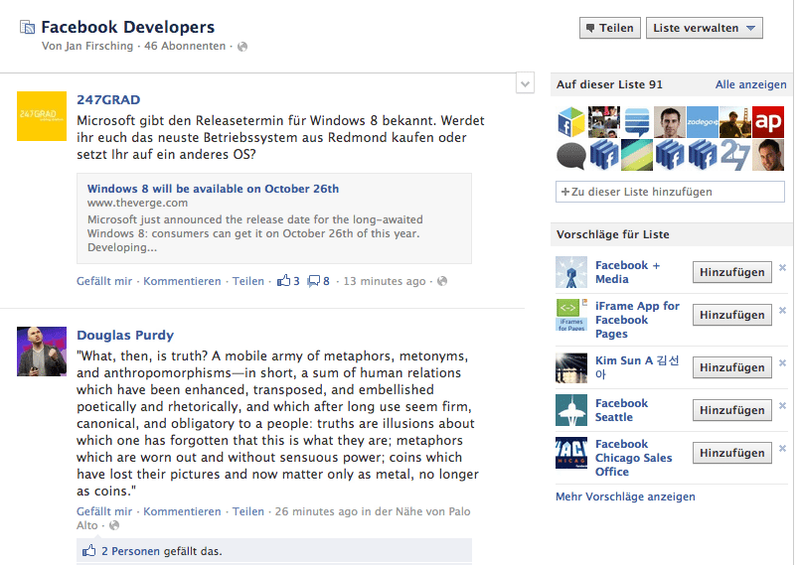
Task: Click Alle anzeigen in list members
Action: [750, 84]
